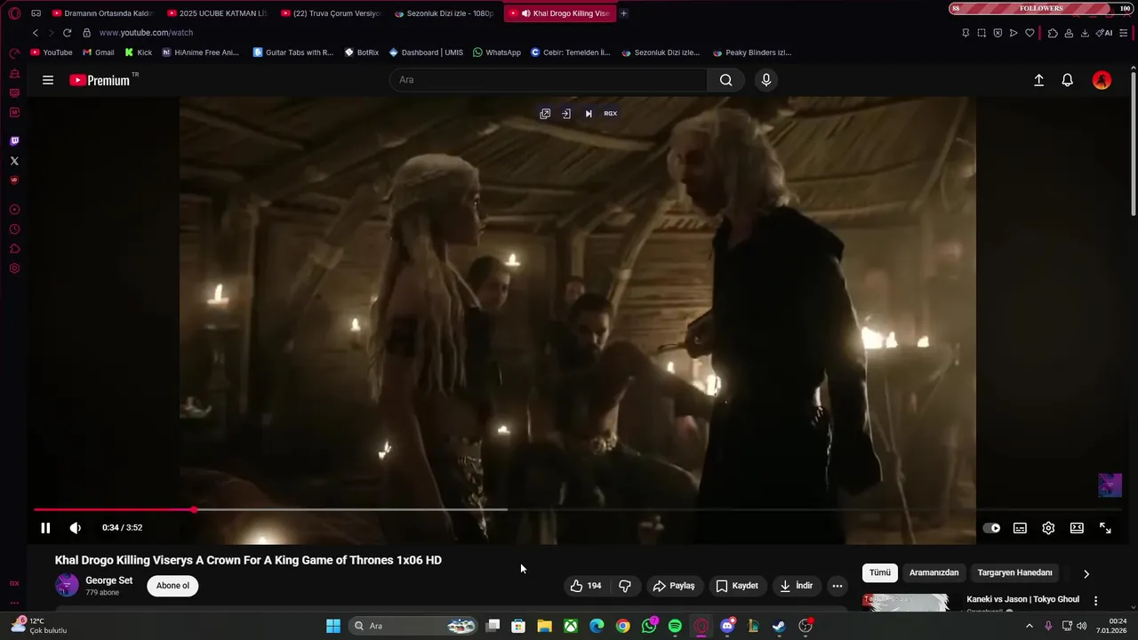Open Windows Start menu
The height and width of the screenshot is (640, 1138).
click(x=333, y=626)
